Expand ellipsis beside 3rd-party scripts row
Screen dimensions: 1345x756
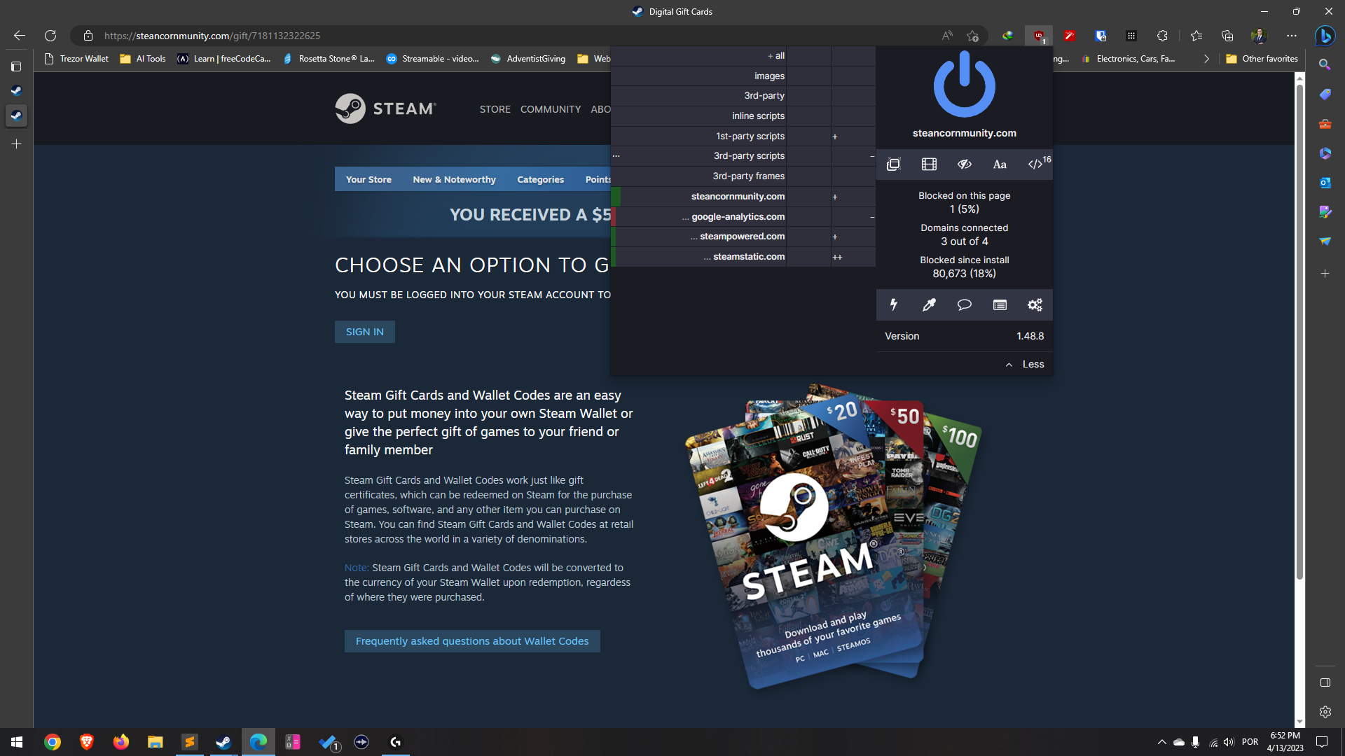(616, 155)
